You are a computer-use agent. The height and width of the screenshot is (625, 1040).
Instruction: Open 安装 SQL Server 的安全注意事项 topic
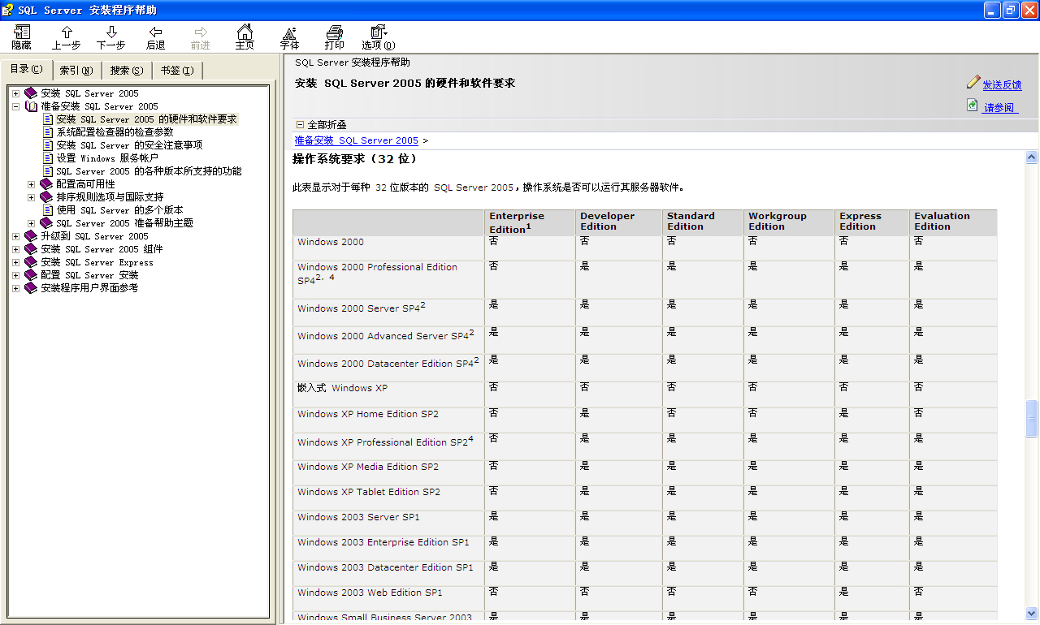click(x=129, y=145)
